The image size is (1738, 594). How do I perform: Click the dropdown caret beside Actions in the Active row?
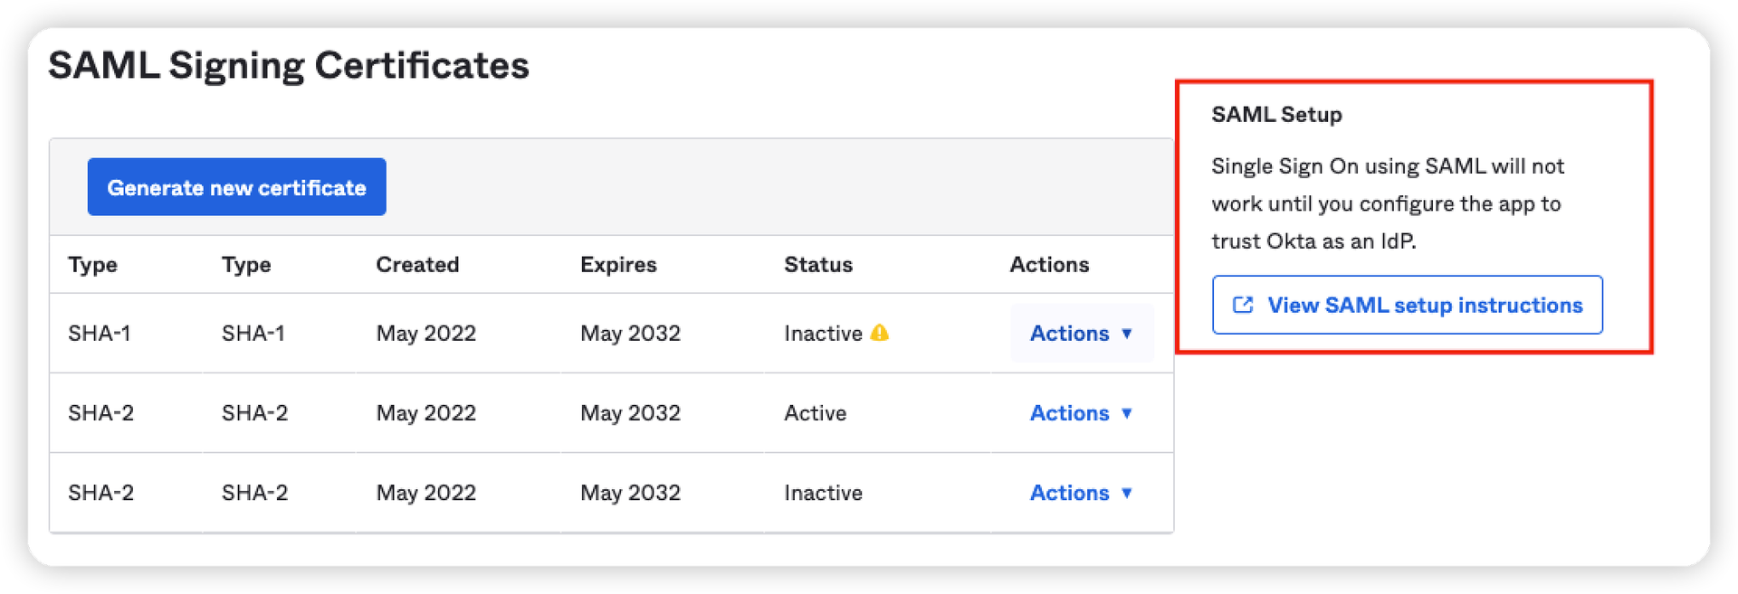[x=1127, y=413]
